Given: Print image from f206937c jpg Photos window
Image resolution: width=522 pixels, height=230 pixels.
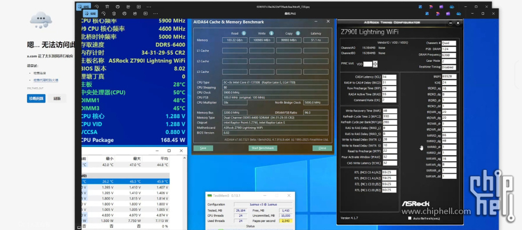Looking at the screenshot, I should pyautogui.click(x=118, y=6).
